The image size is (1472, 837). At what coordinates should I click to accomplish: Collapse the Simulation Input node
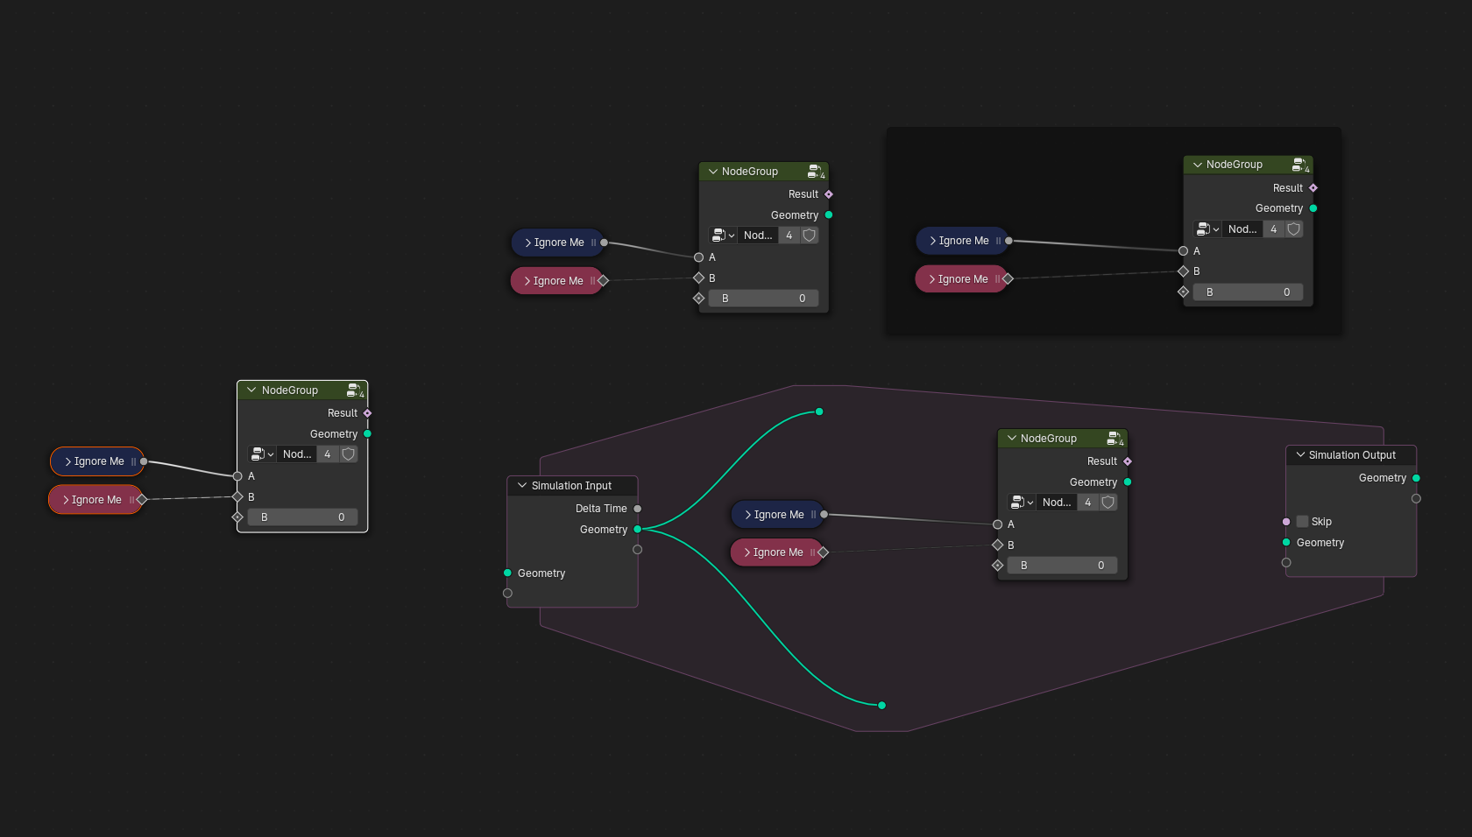point(523,486)
